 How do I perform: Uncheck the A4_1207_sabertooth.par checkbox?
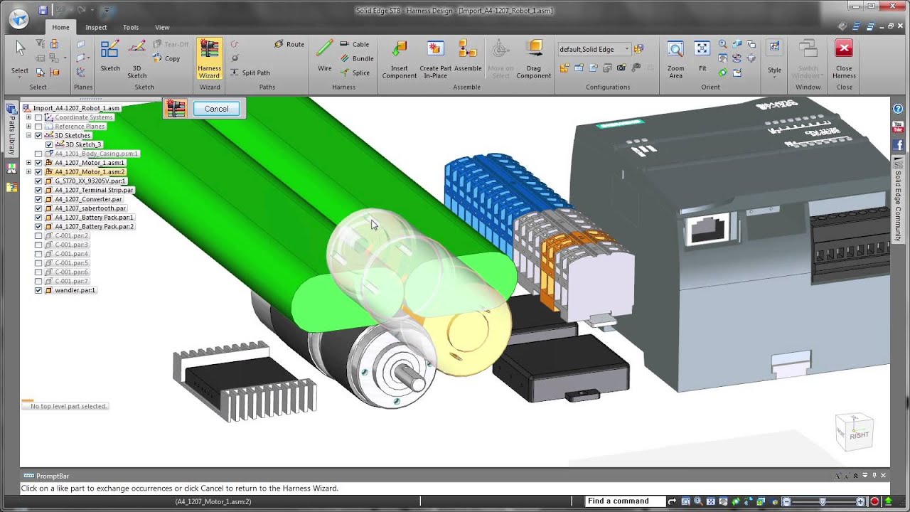tap(38, 208)
